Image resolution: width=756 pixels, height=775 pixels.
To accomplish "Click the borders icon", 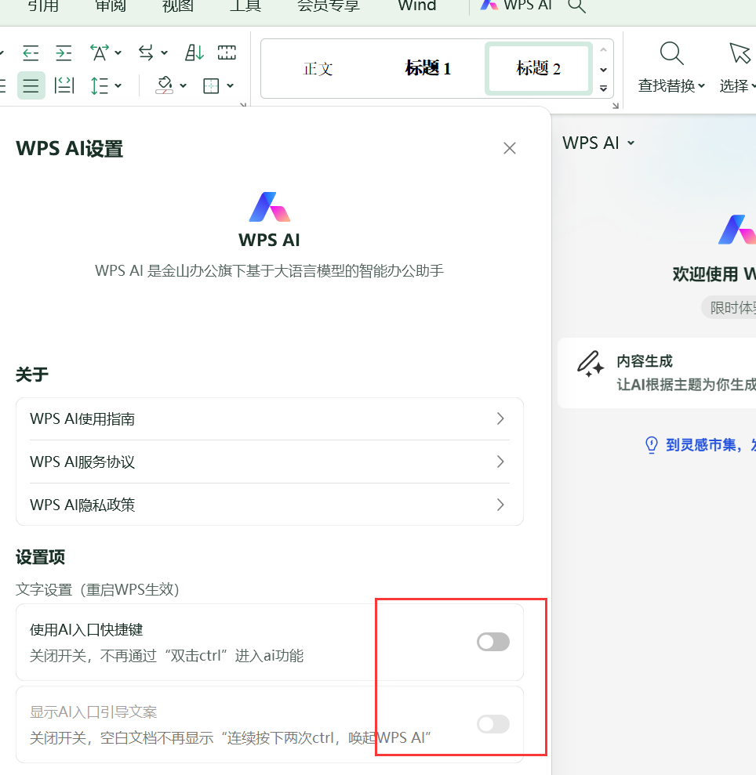I will click(211, 85).
